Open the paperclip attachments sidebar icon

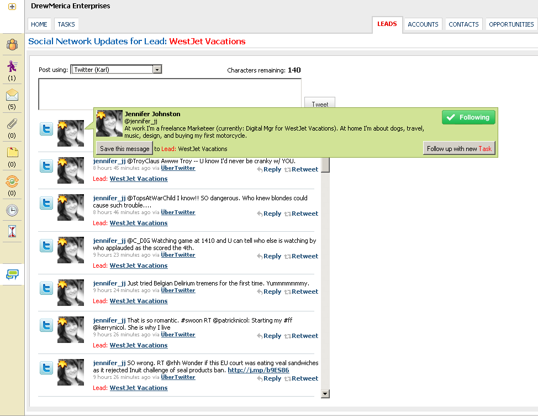[12, 123]
